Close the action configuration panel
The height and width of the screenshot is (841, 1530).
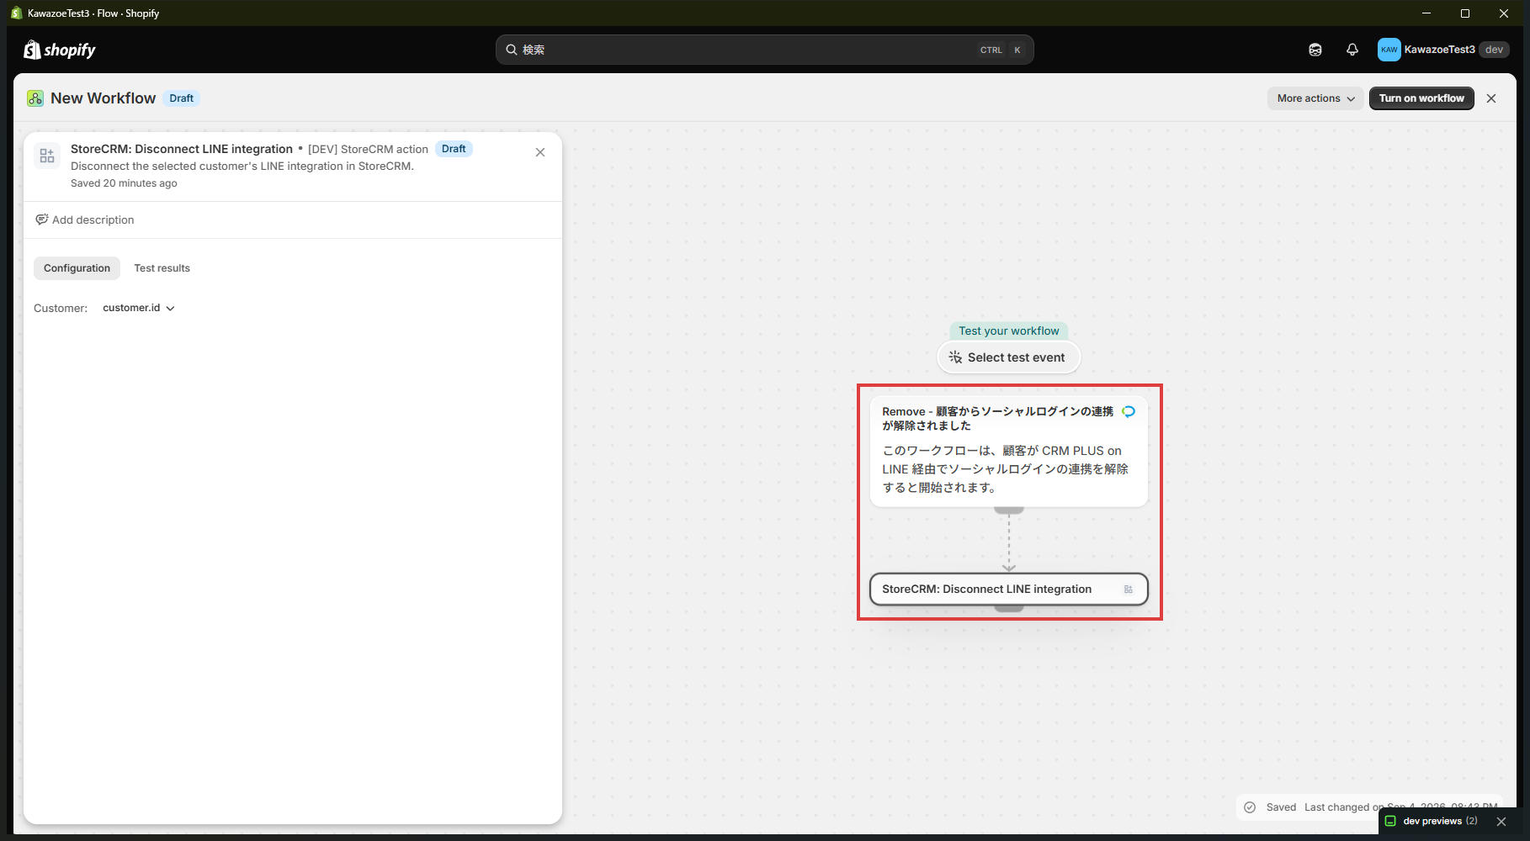(540, 152)
